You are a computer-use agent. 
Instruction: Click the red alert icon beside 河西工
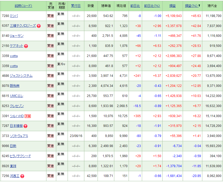pos(22,176)
